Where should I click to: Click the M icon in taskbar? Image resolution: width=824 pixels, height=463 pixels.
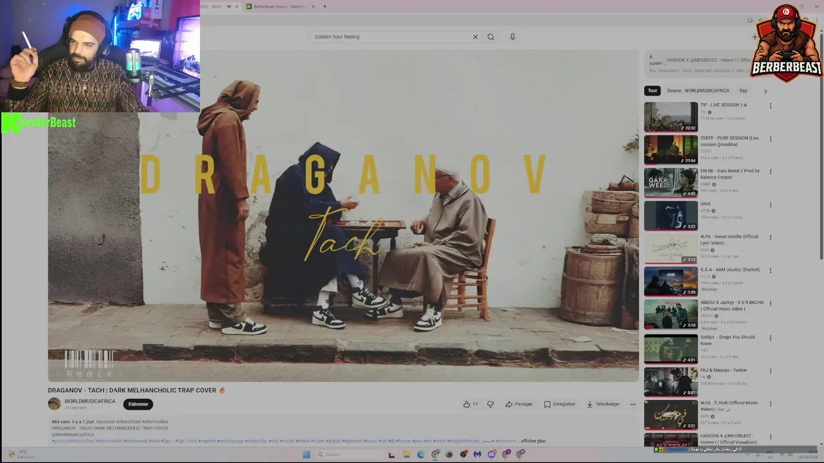477,454
